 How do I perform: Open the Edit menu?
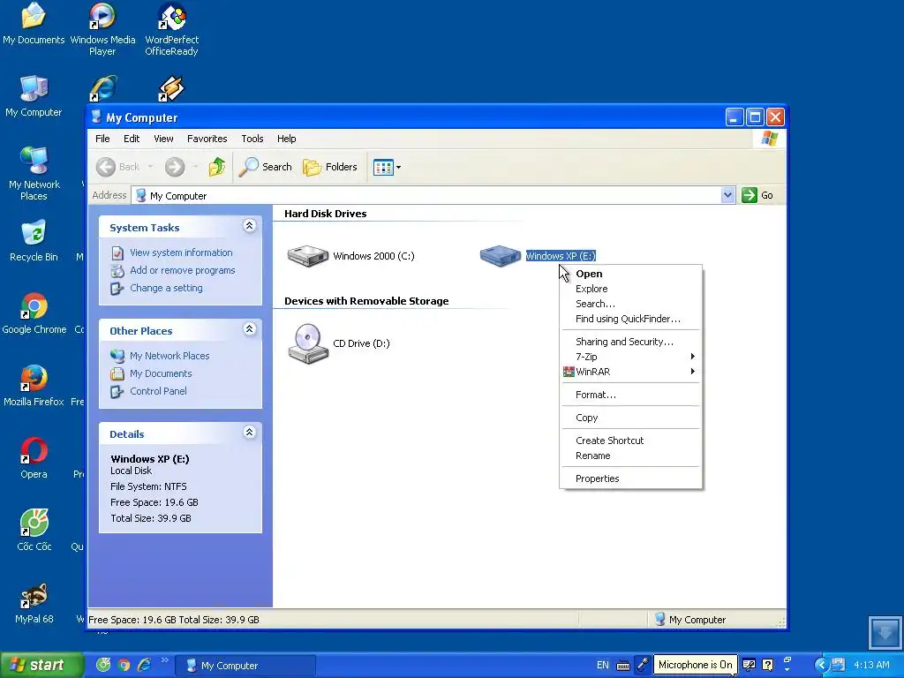[132, 139]
